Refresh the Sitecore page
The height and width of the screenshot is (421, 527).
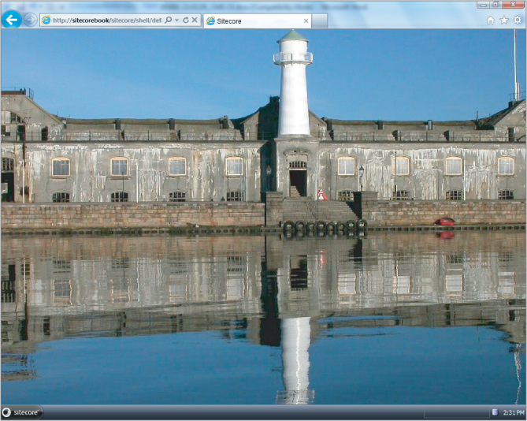[x=185, y=20]
